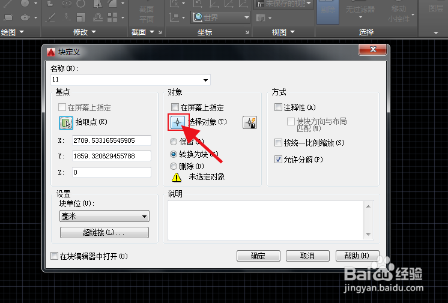
Task: Click the Y coordinate input field
Action: 112,156
